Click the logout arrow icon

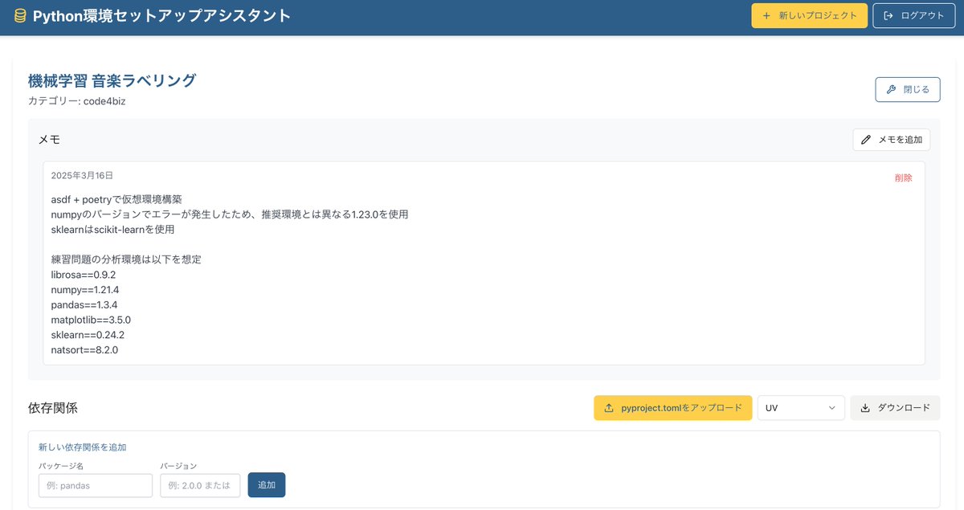(888, 15)
